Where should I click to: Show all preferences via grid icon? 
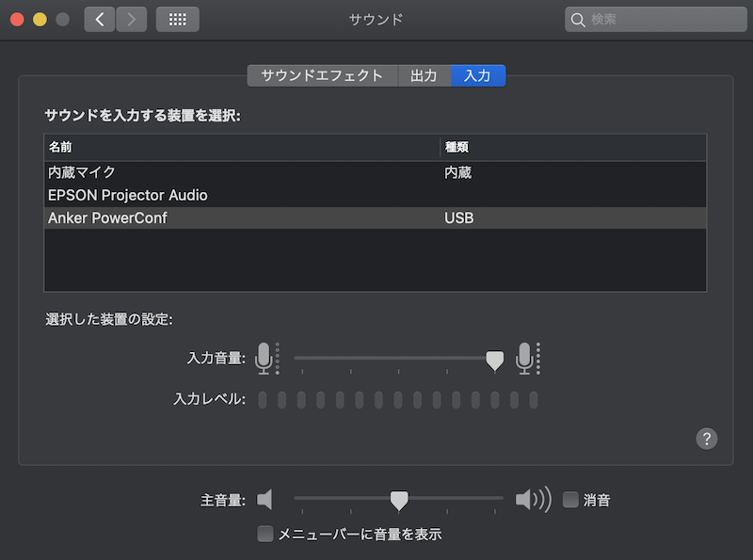(178, 19)
